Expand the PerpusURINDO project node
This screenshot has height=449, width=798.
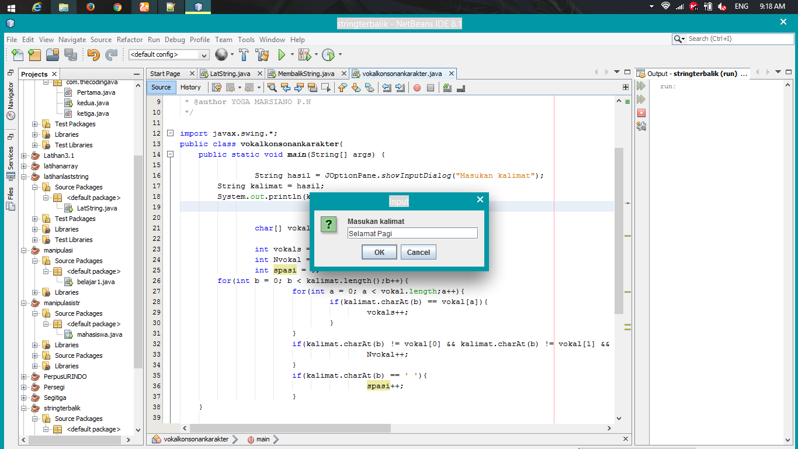tap(24, 377)
